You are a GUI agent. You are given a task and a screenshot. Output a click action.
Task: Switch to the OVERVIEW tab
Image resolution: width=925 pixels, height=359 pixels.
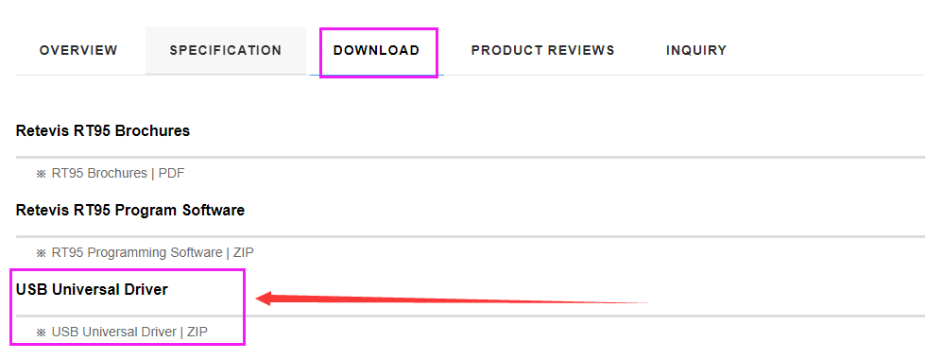click(78, 50)
